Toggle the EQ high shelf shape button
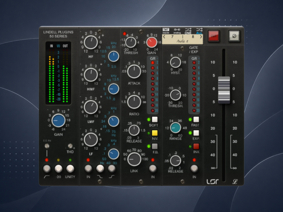Viewport: 283px width, 212px height. point(100,168)
